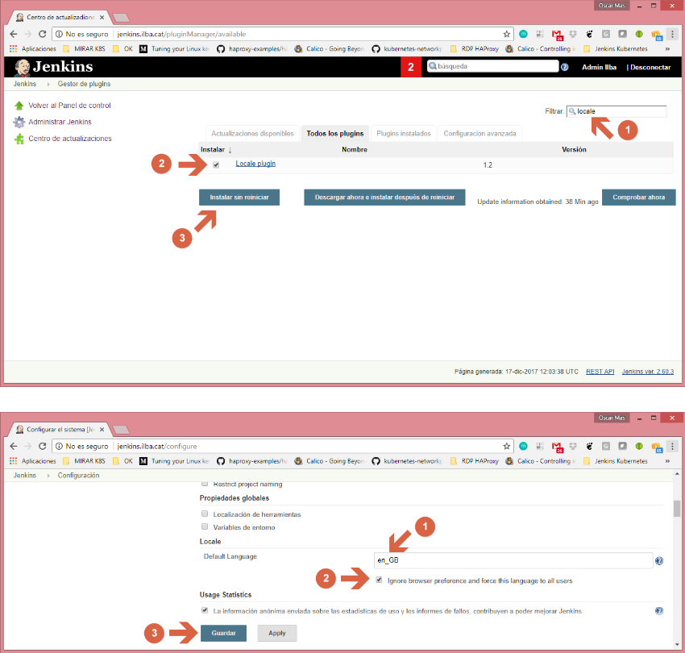Open Tuning your Linux bookmark in bottom window
The image size is (685, 653).
click(x=175, y=461)
